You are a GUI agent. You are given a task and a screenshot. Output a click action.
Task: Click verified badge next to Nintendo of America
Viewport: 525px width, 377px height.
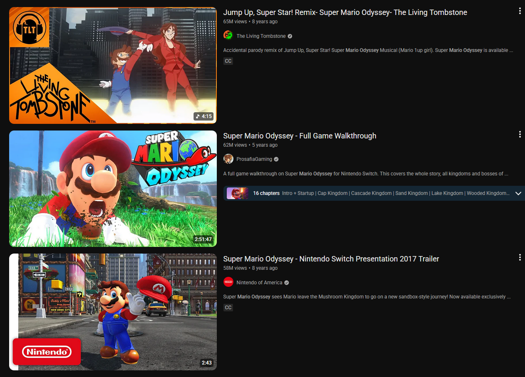(287, 283)
